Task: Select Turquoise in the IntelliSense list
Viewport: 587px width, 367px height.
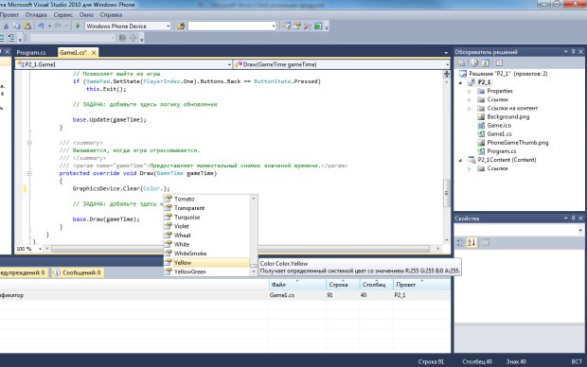Action: [206, 217]
